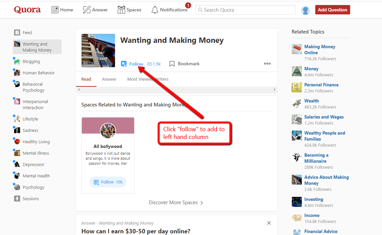Click the Blogging topic icon
Viewport: 382px width, 235px height.
17,61
